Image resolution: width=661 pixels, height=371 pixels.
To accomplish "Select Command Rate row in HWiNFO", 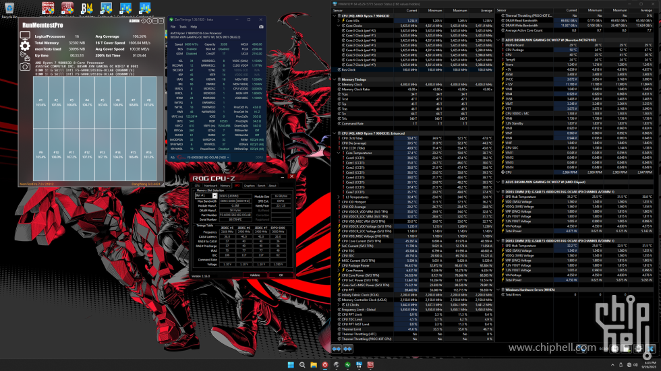I will click(x=413, y=124).
